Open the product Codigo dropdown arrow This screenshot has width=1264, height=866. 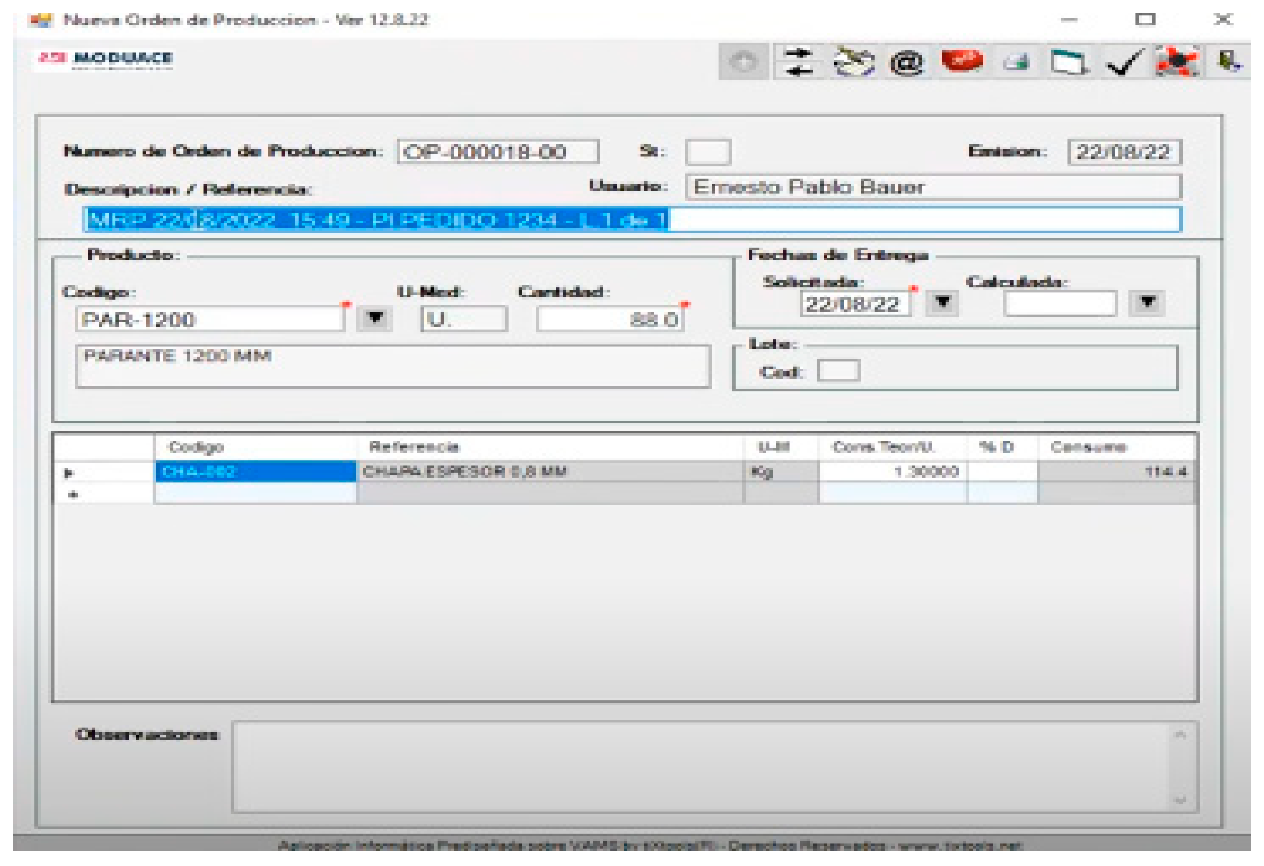375,318
